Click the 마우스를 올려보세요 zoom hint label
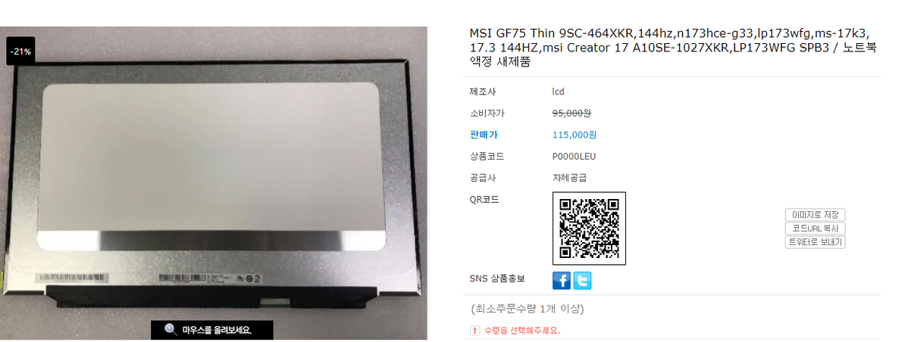Screen dimensions: 908x342 [218, 331]
